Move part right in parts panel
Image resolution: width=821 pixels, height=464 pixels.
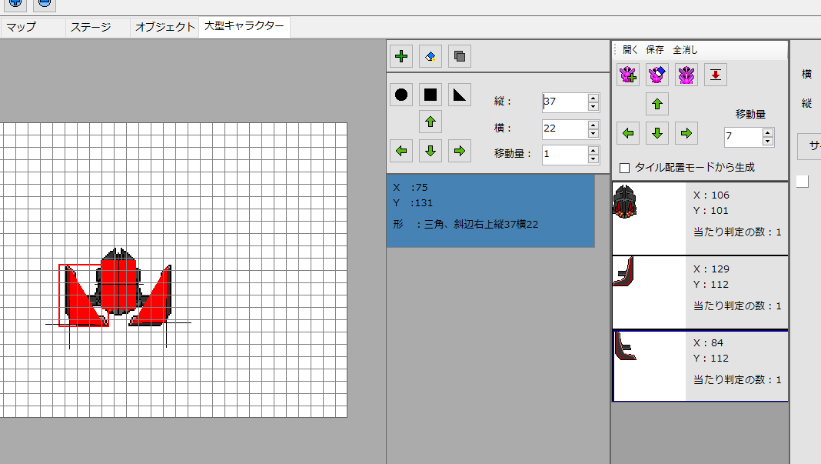coord(686,133)
